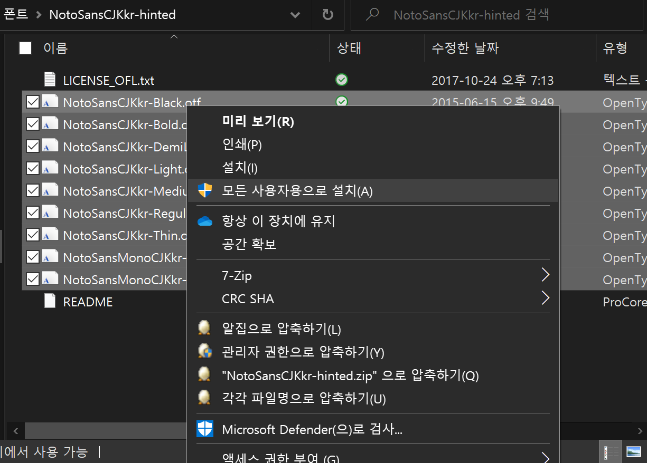This screenshot has height=463, width=647.
Task: Click the OneDrive cloud icon beside 항상 이 장치에 유지
Action: click(x=205, y=221)
